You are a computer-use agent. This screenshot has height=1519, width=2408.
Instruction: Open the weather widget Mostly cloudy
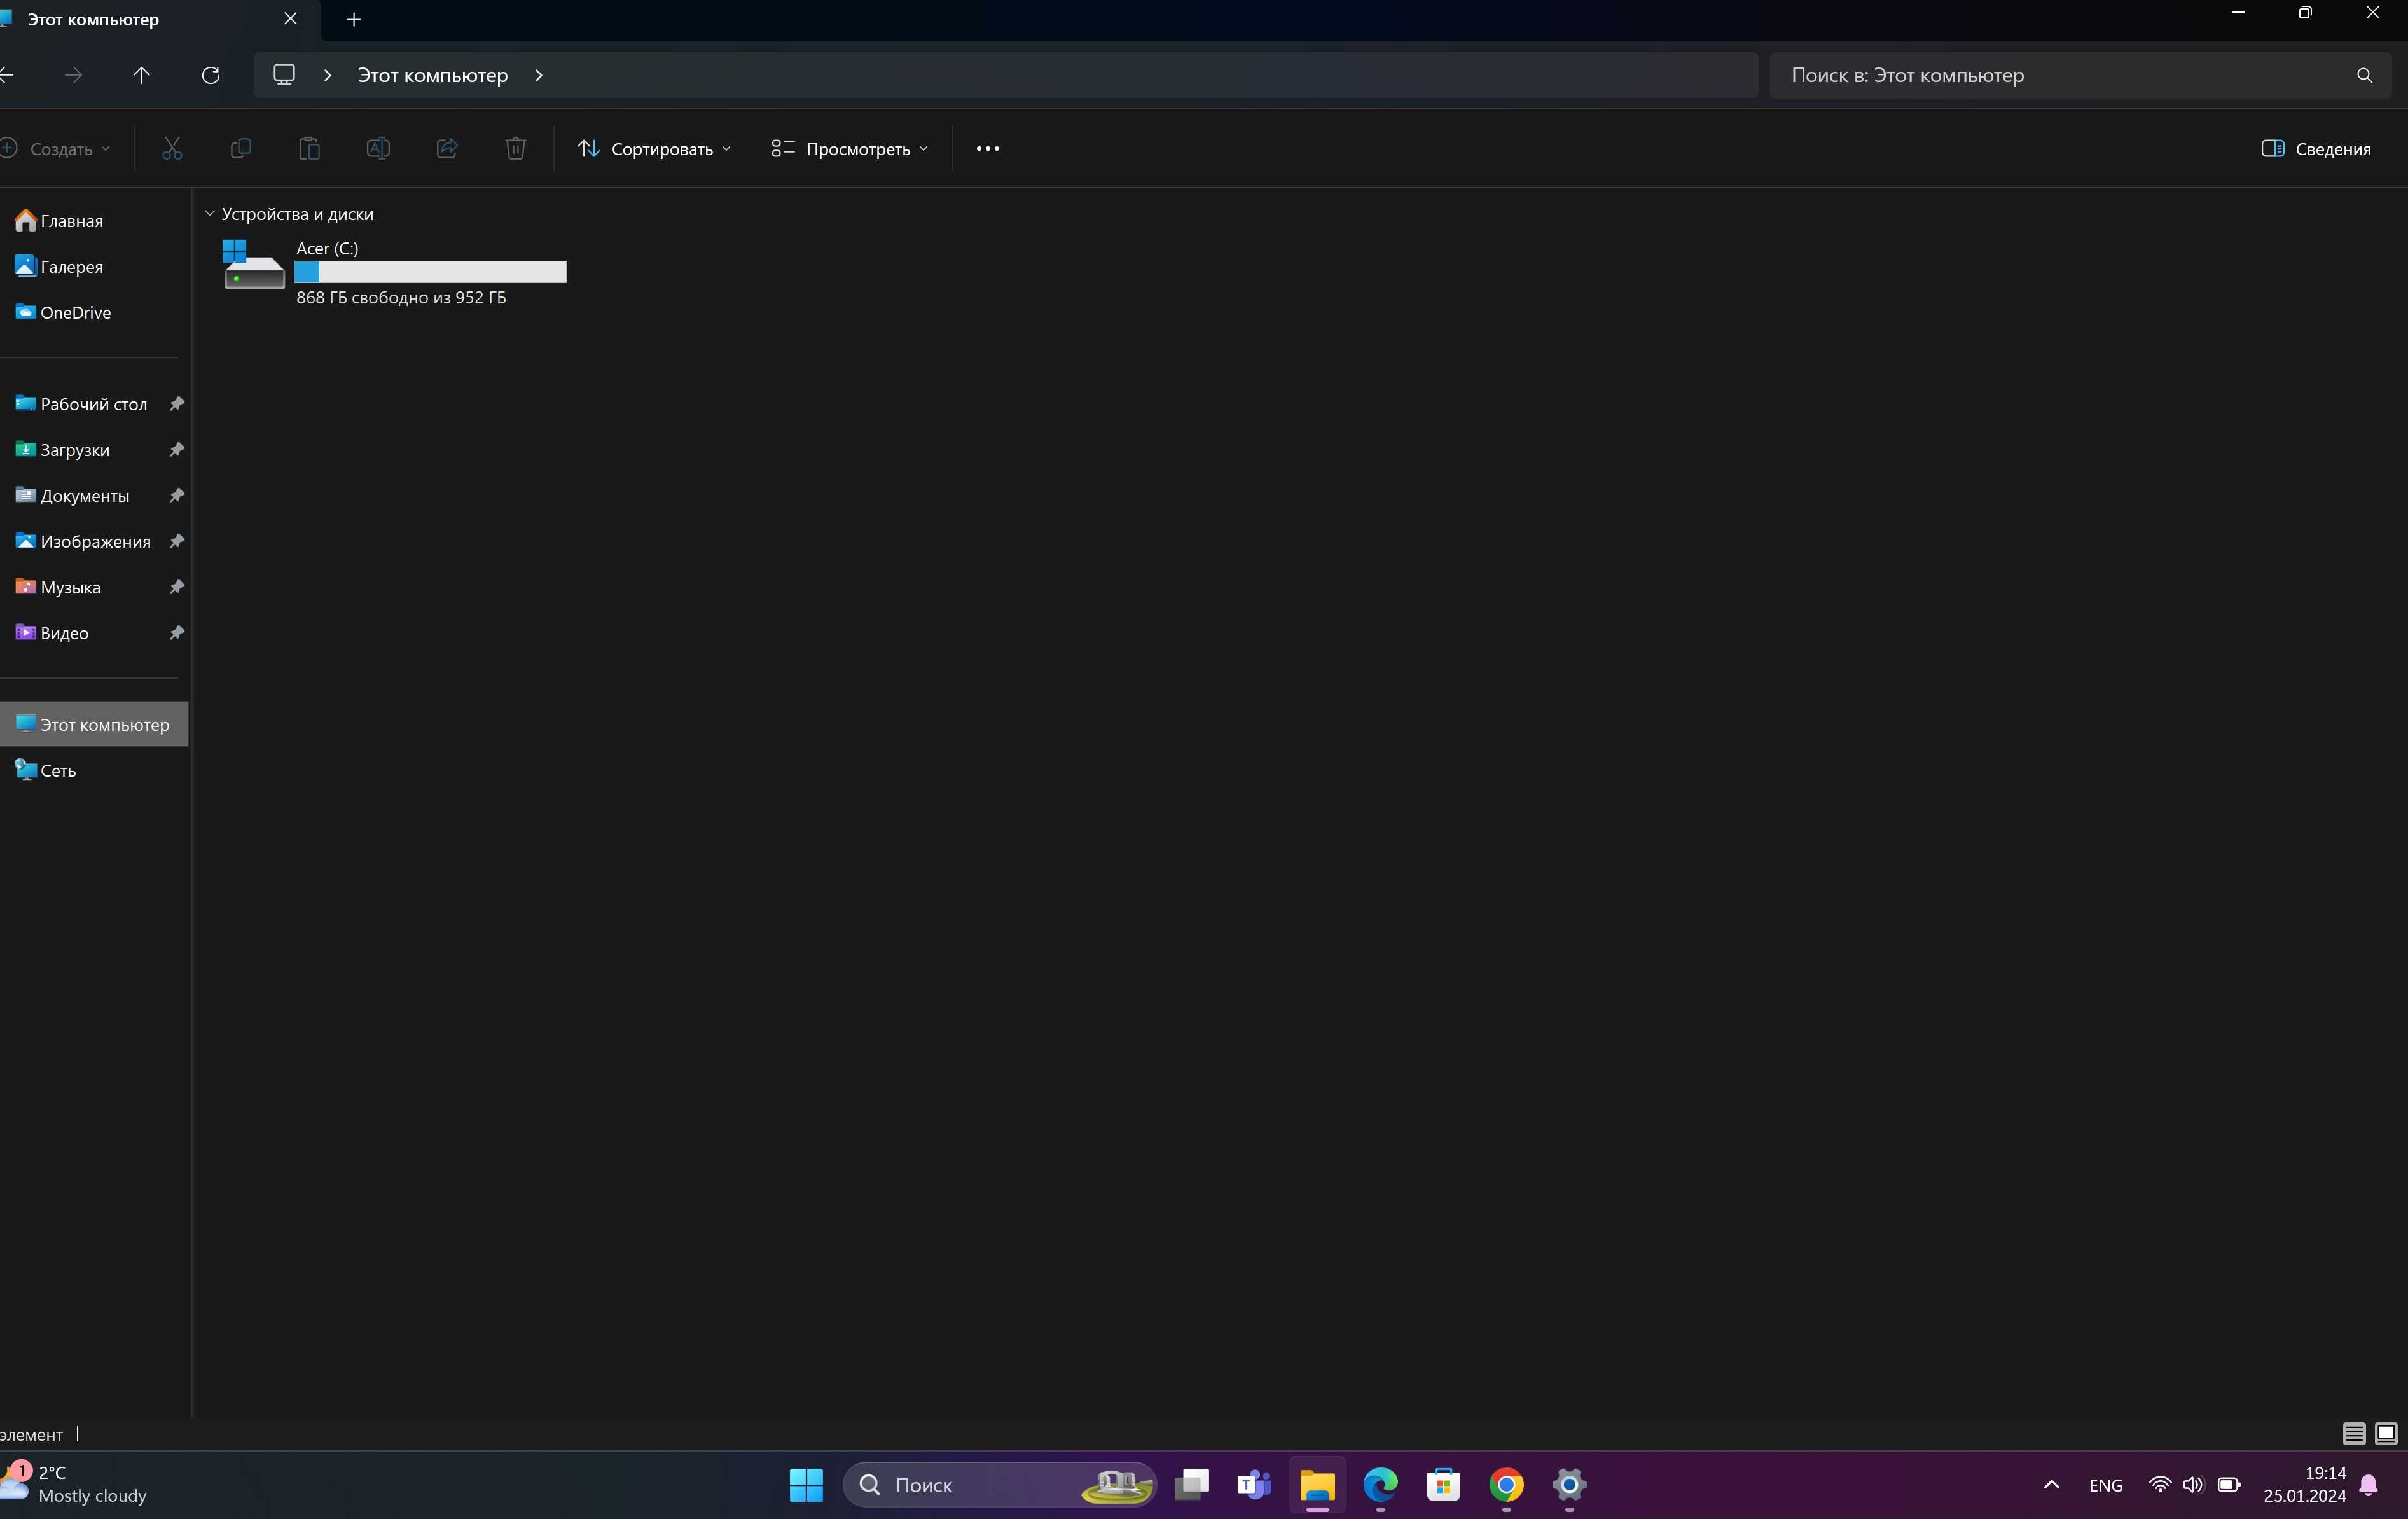point(75,1485)
